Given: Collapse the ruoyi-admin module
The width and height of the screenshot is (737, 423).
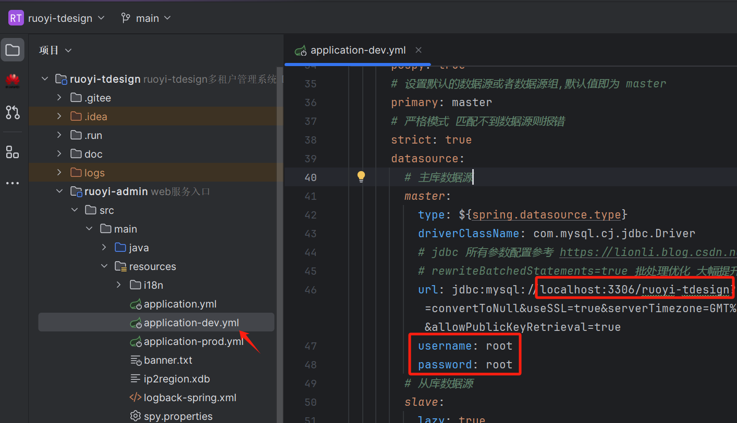Looking at the screenshot, I should (x=59, y=191).
